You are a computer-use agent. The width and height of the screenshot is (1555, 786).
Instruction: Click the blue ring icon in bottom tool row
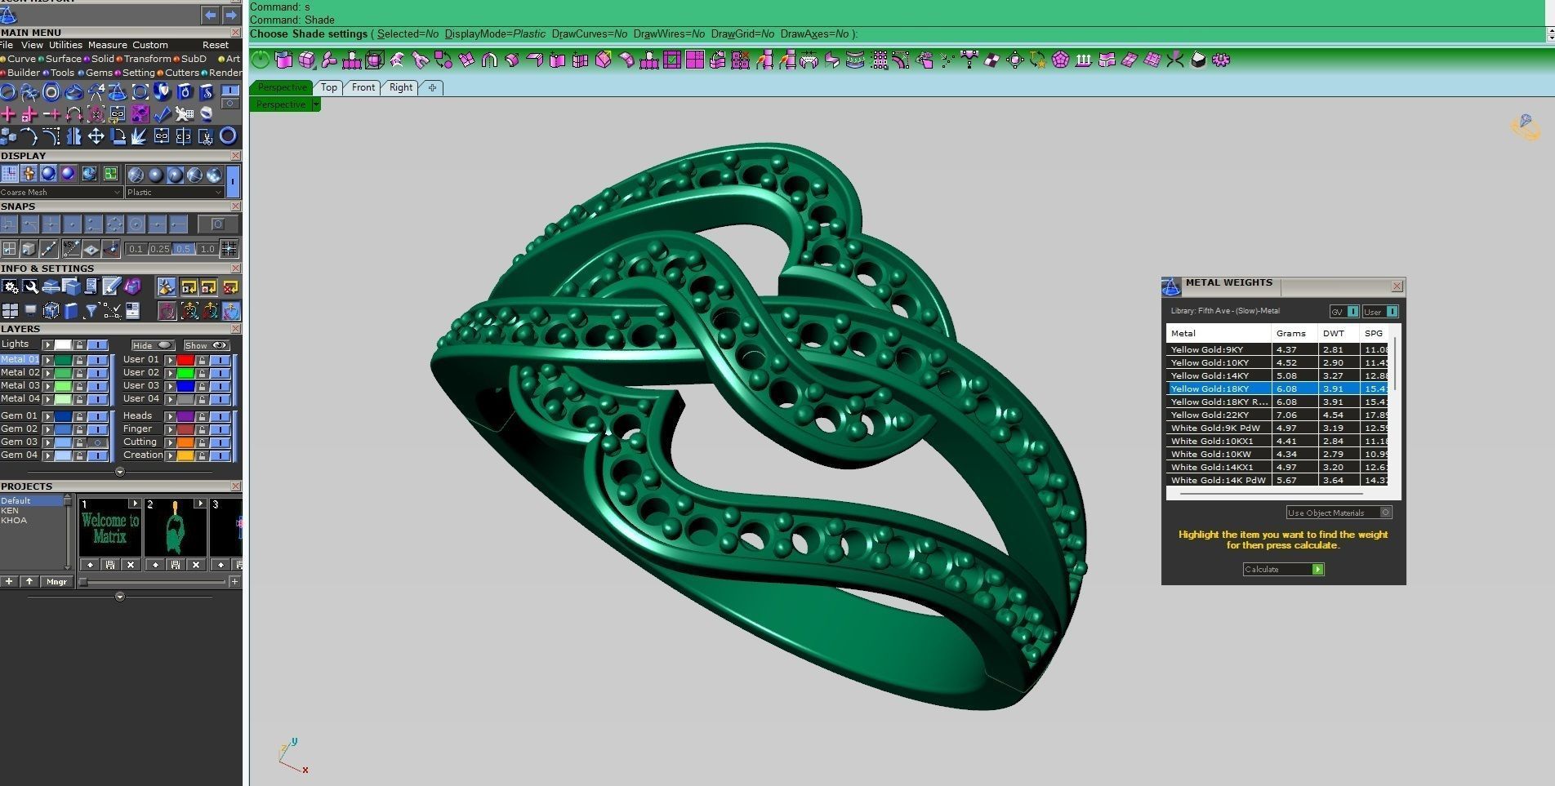pyautogui.click(x=228, y=136)
